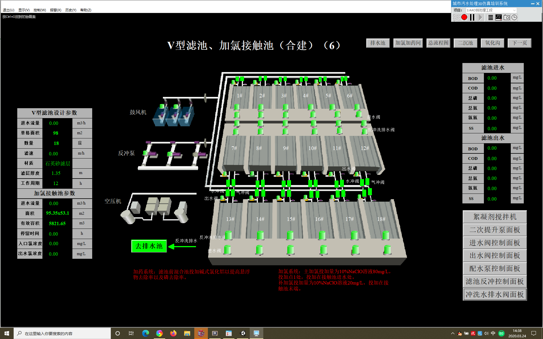Open Microsoft Edge from the taskbar
Viewport: 543px width, 339px height.
click(x=146, y=333)
